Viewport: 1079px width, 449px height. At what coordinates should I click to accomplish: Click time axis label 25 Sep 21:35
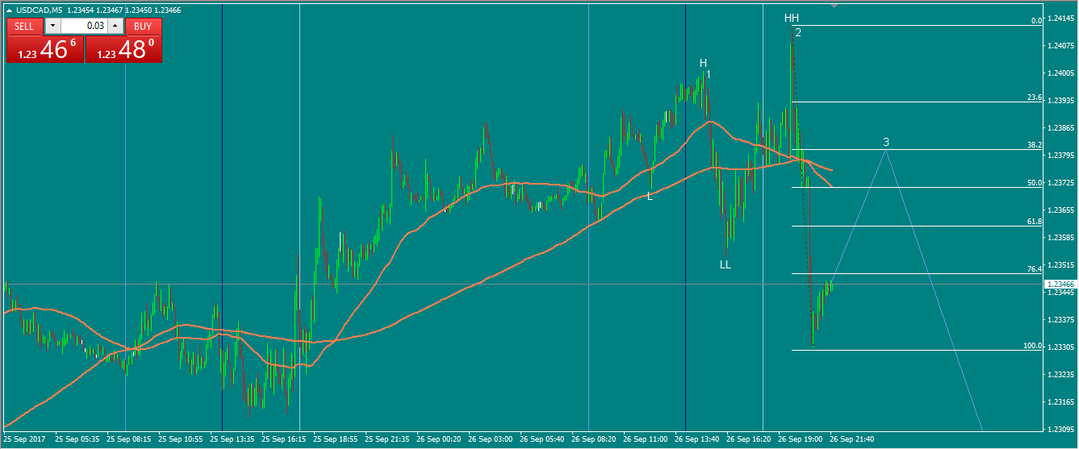(x=387, y=440)
